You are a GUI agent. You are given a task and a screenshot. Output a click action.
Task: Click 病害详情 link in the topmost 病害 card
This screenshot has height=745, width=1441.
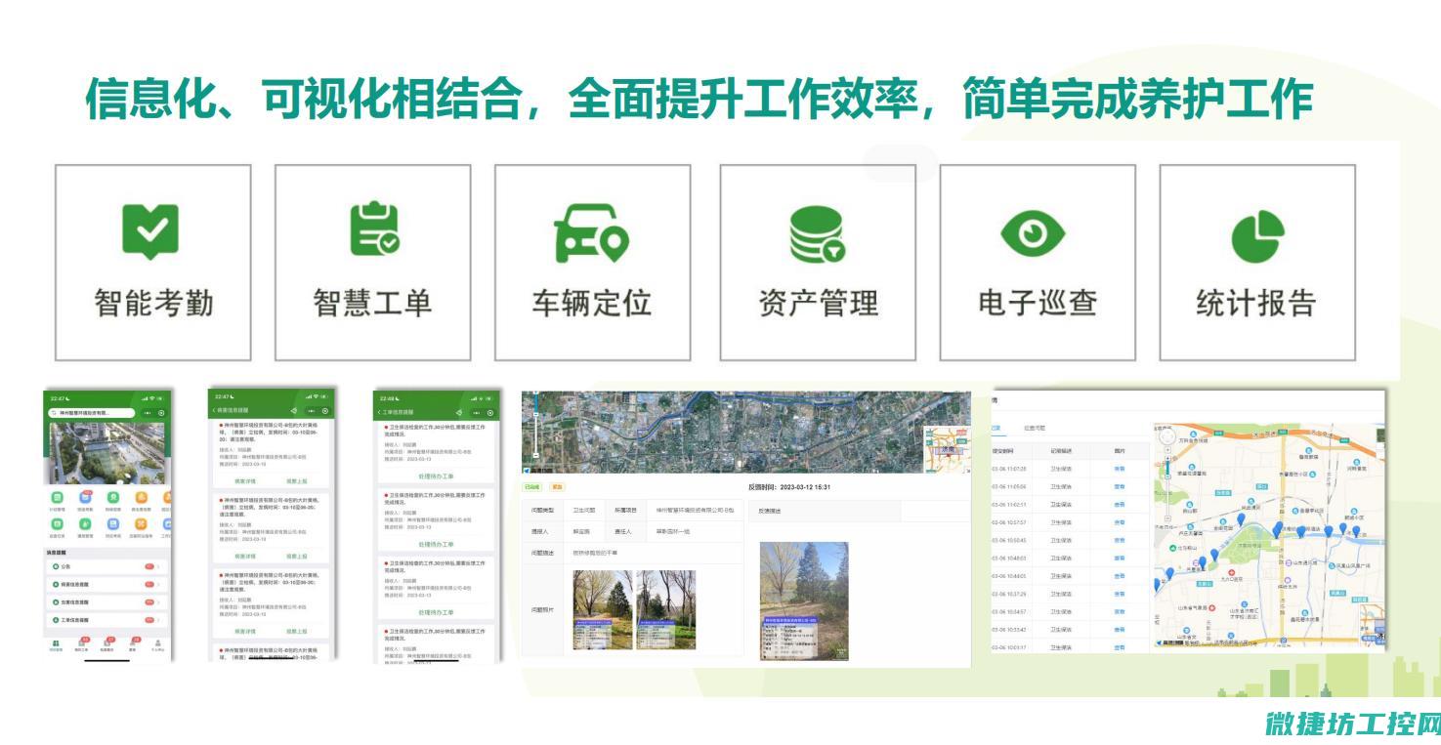[x=245, y=481]
